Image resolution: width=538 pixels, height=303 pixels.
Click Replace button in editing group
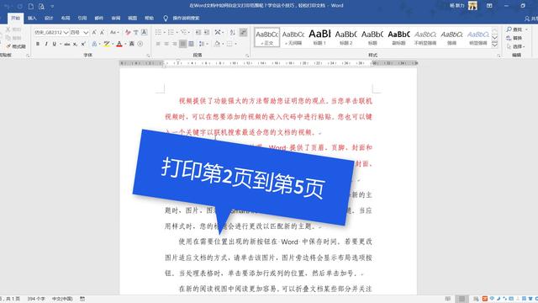[514, 38]
